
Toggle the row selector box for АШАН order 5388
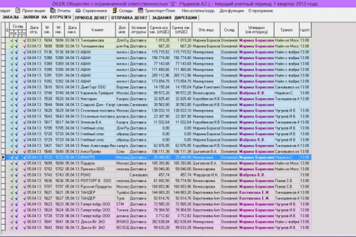[x=3, y=58]
